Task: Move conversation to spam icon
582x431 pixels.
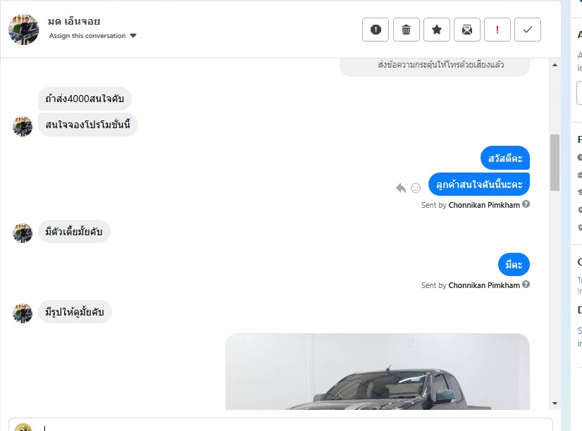Action: coord(376,30)
